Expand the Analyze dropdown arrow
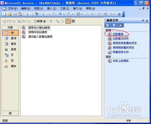The width and height of the screenshot is (151, 124). click(x=82, y=14)
